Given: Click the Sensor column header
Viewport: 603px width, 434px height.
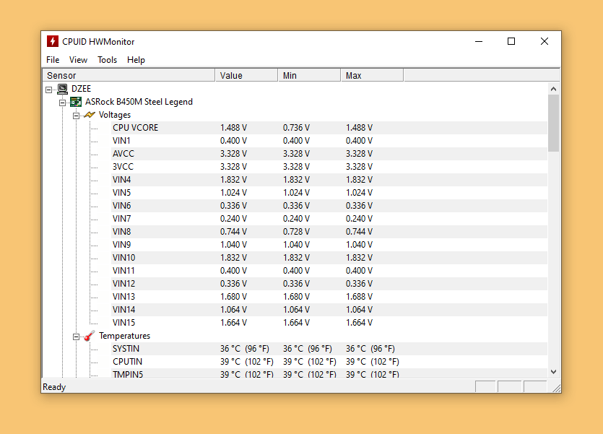Looking at the screenshot, I should pos(129,75).
